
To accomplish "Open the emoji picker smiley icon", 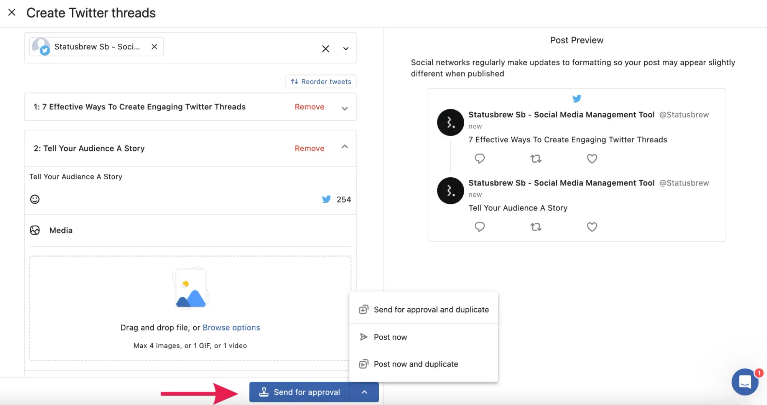I will coord(35,199).
